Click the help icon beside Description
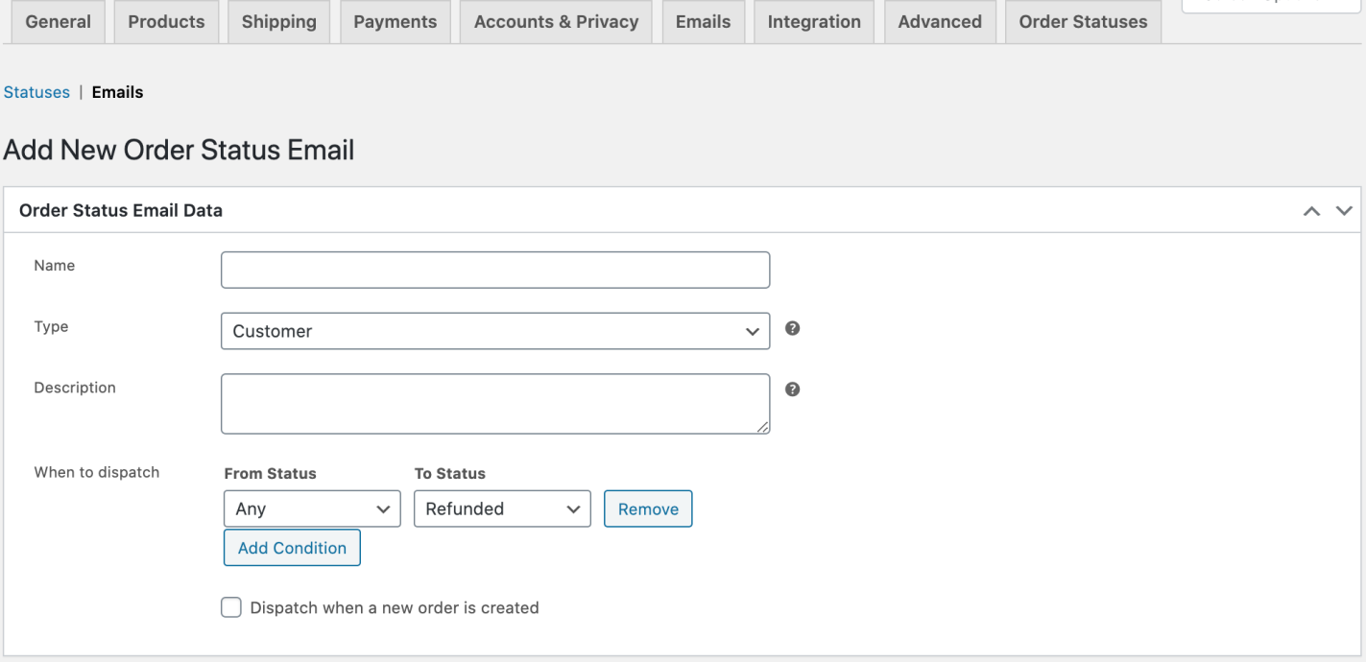1366x662 pixels. tap(793, 389)
